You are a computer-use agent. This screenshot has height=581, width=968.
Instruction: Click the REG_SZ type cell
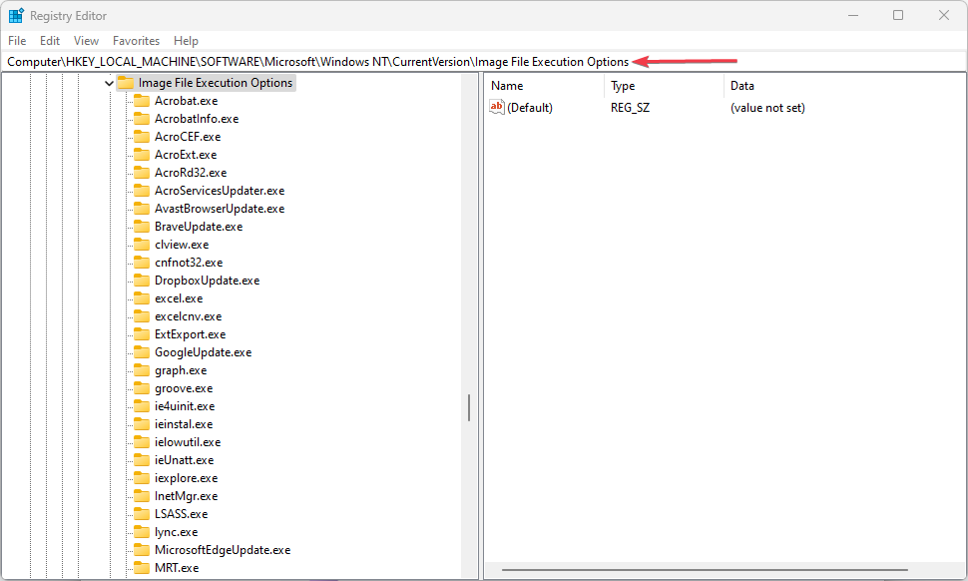(630, 108)
